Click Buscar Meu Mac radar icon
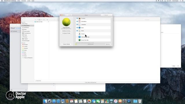 (x=79, y=40)
